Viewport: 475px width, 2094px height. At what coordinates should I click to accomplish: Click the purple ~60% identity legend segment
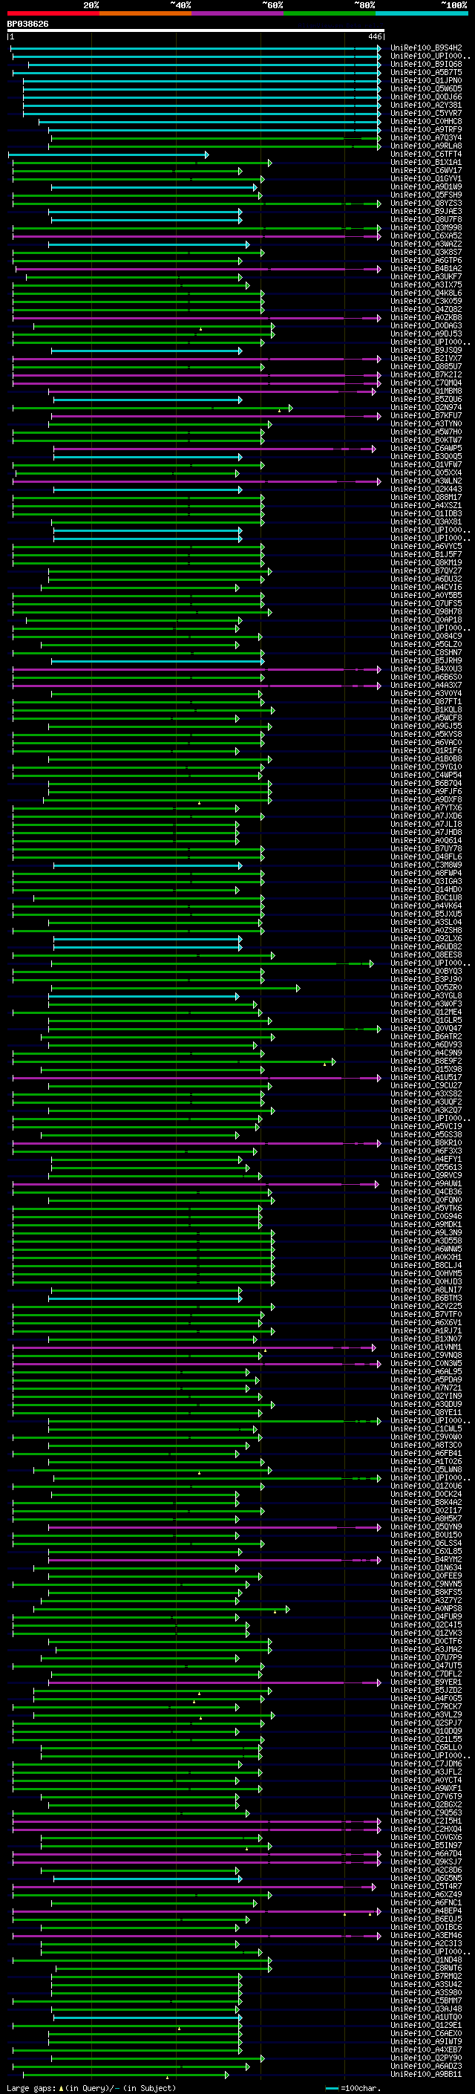coord(238,13)
